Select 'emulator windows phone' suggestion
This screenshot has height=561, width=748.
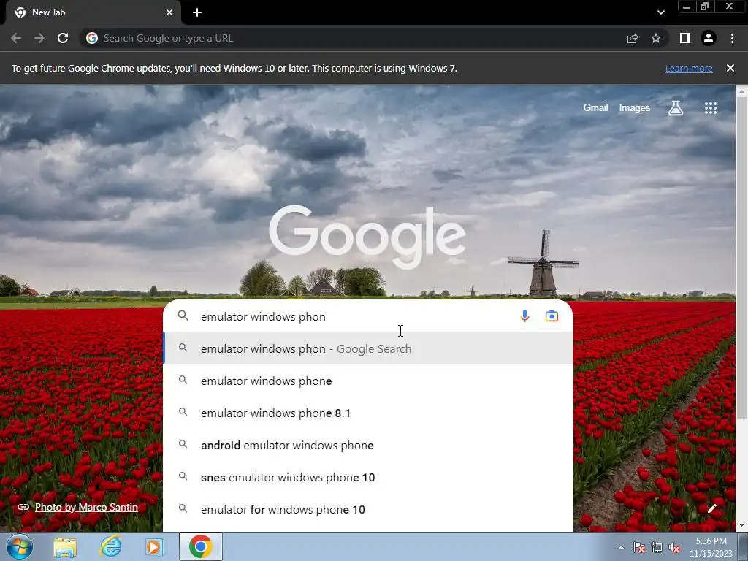[368, 381]
